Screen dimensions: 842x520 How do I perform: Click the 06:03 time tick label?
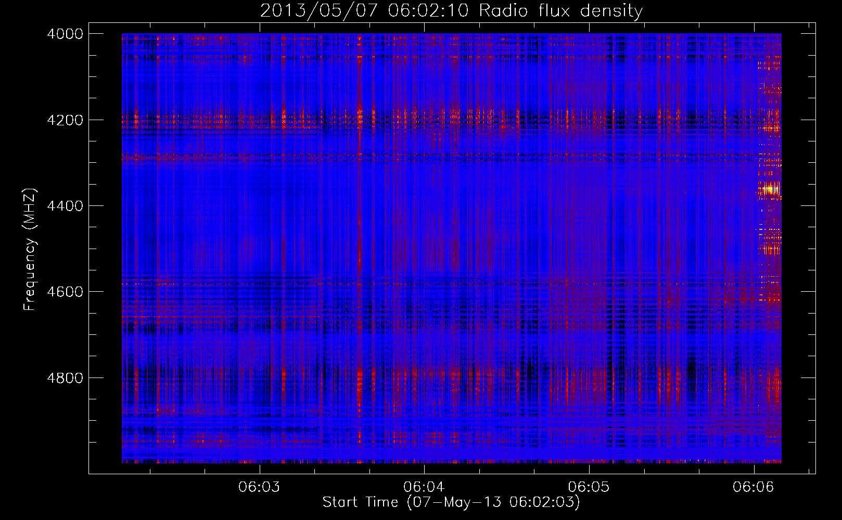pos(259,487)
